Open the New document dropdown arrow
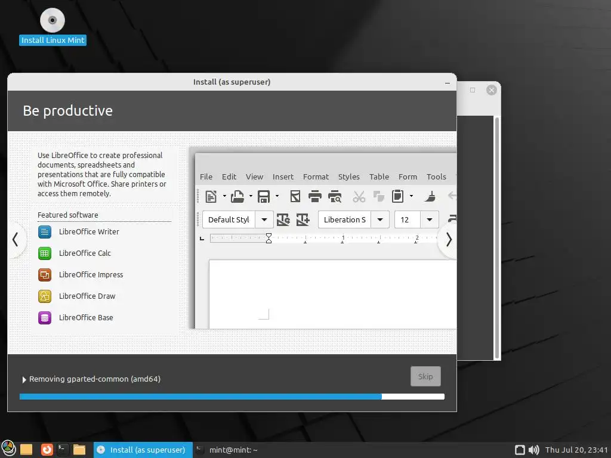Image resolution: width=611 pixels, height=458 pixels. tap(224, 196)
